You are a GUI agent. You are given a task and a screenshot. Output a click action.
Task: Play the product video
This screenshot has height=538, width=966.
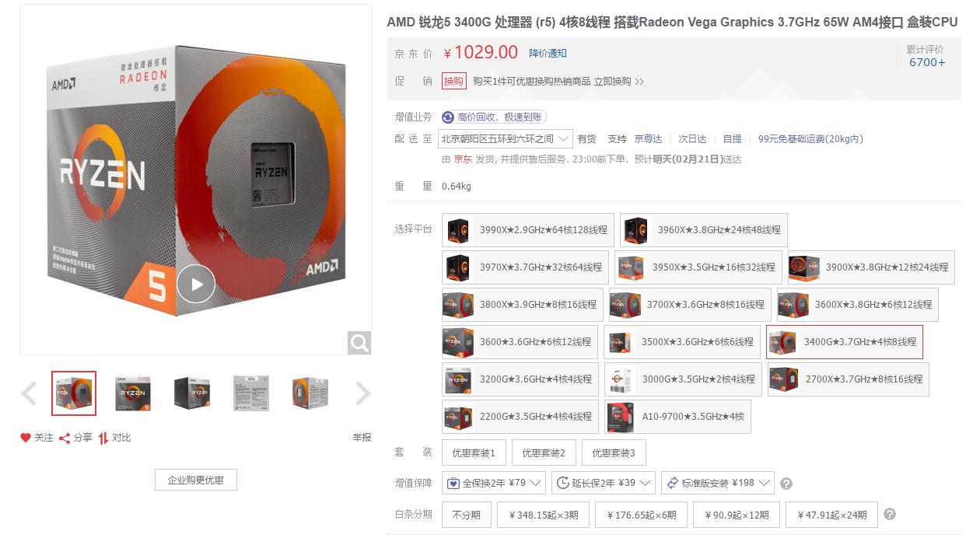click(x=195, y=285)
